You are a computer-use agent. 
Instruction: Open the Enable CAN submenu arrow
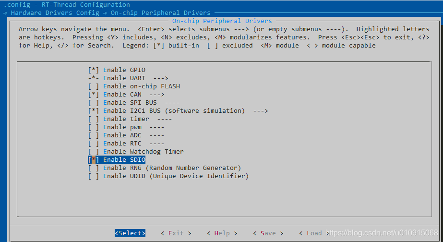coord(157,95)
